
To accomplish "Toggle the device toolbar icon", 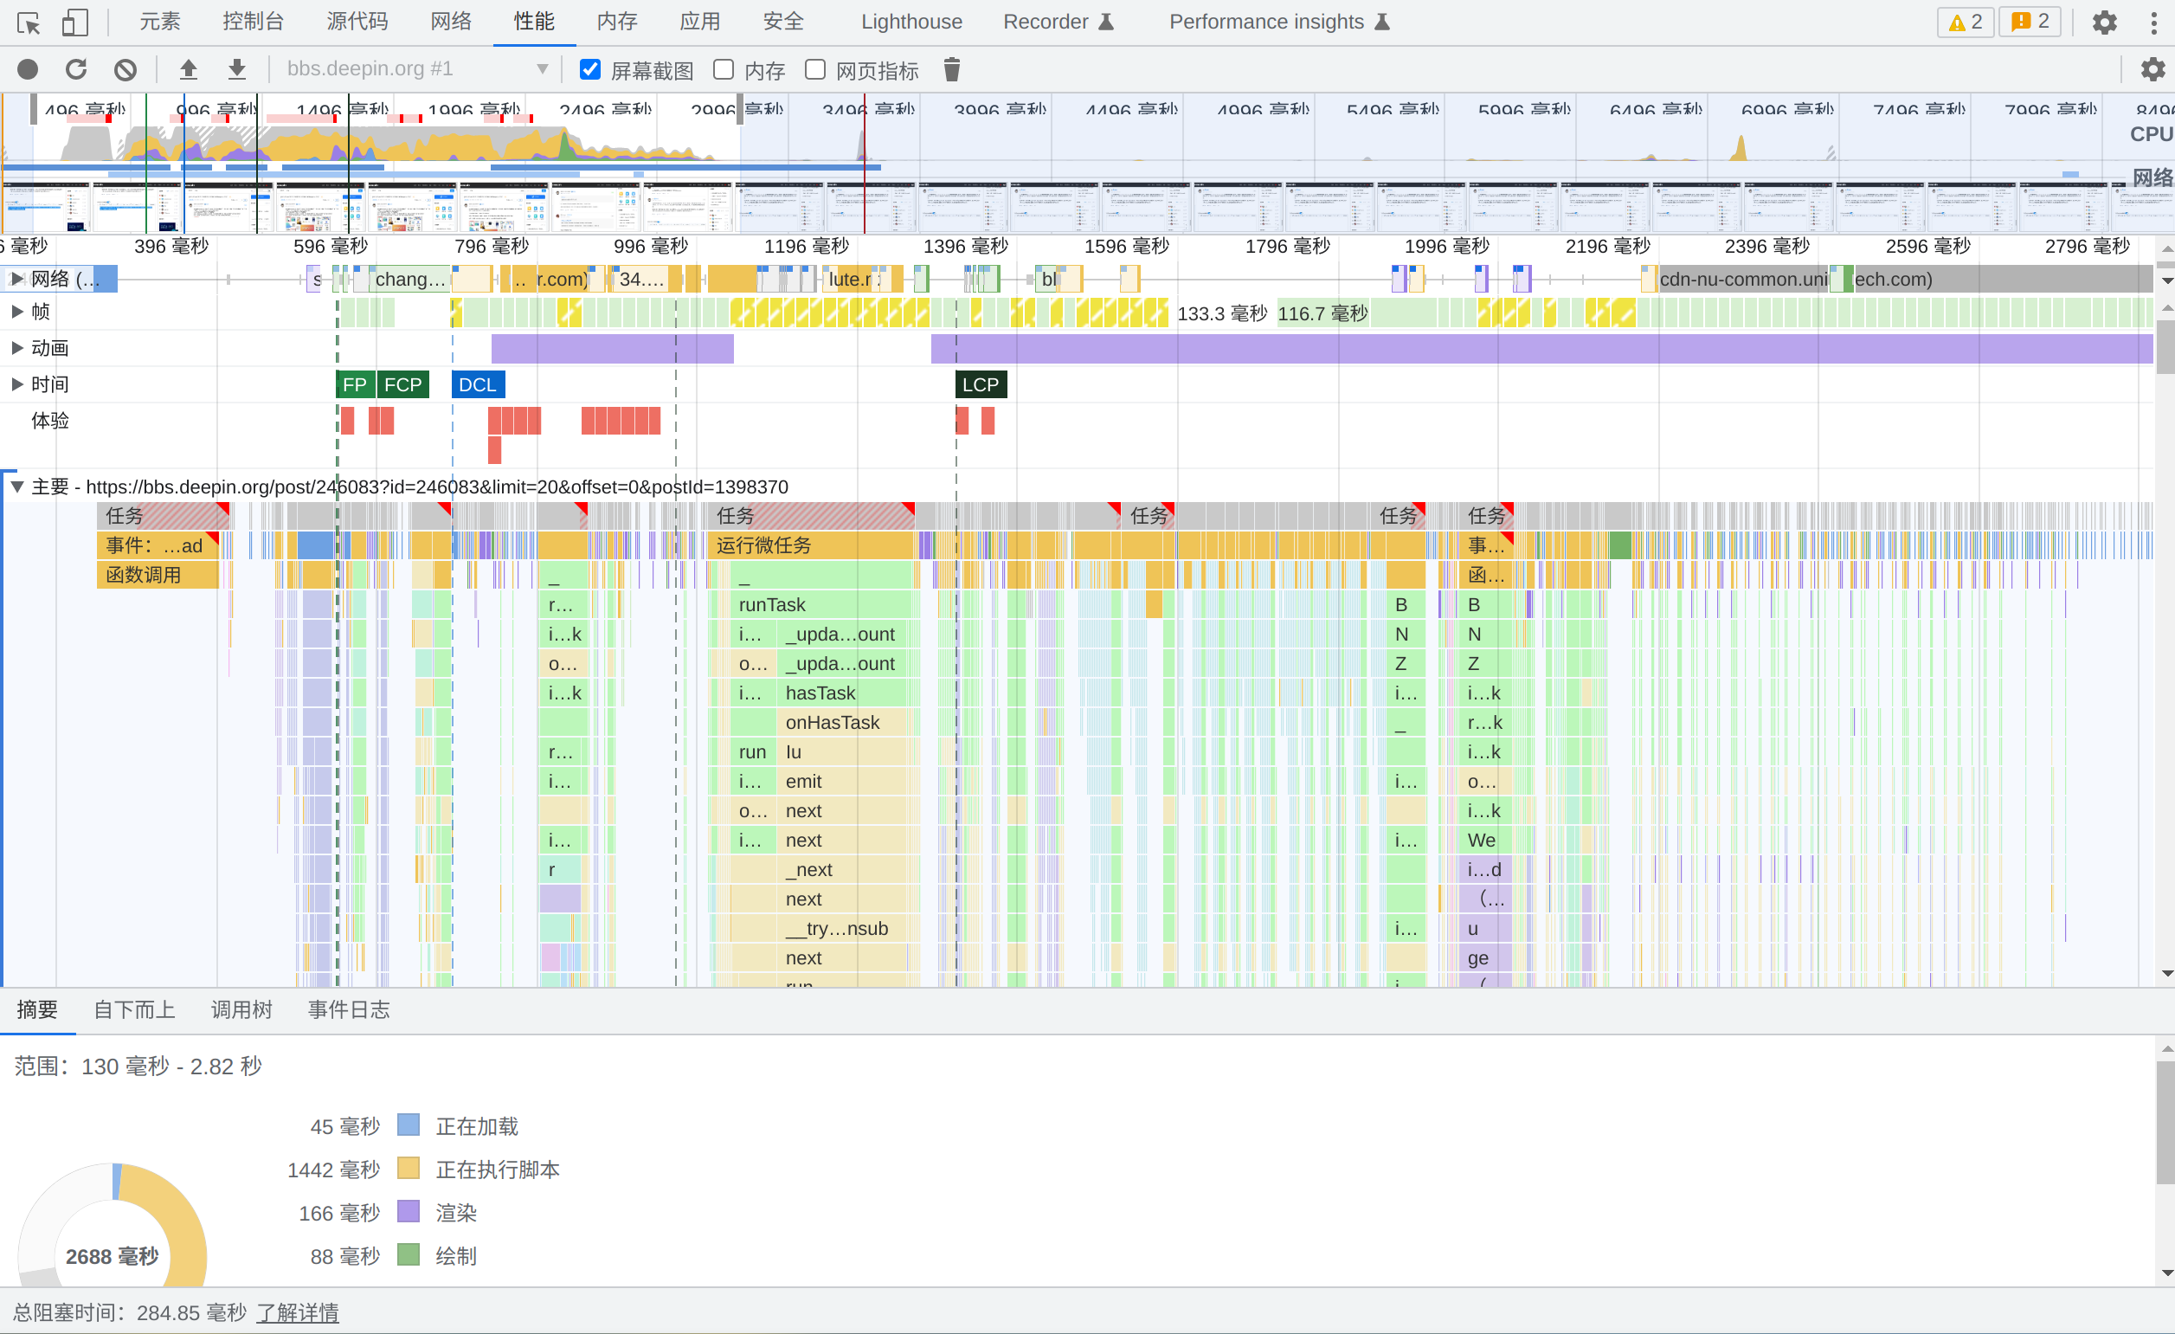I will (x=75, y=22).
